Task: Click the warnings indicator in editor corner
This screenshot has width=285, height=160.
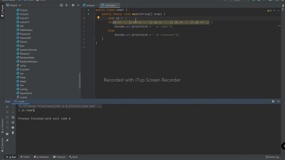Action: click(269, 11)
